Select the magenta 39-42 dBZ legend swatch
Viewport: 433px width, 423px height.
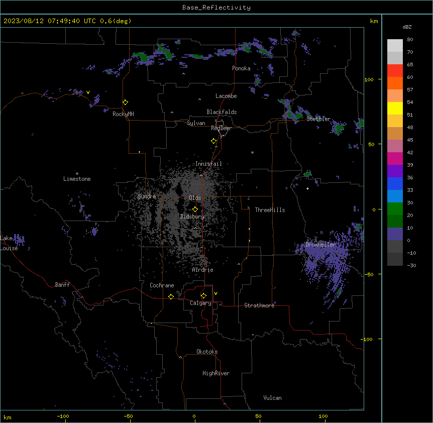tap(395, 158)
